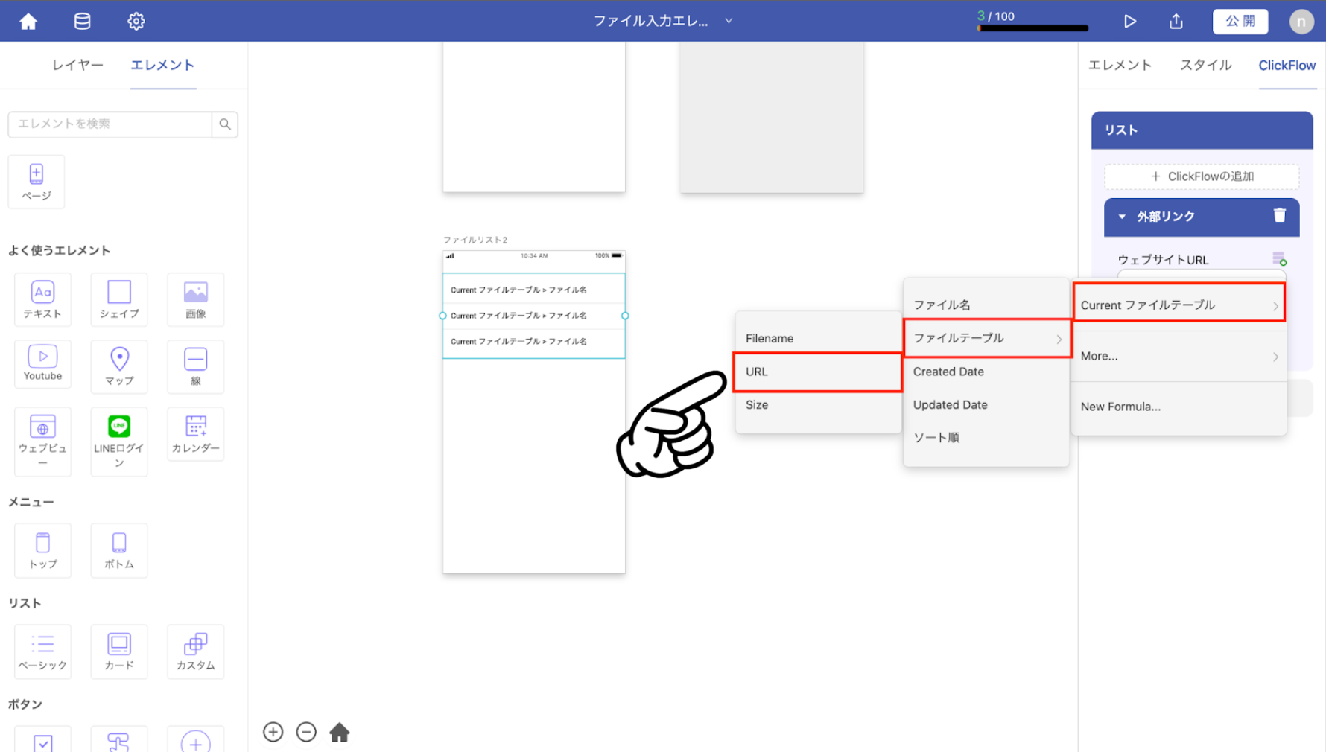Open the settings gear in top bar
The height and width of the screenshot is (752, 1326).
136,22
